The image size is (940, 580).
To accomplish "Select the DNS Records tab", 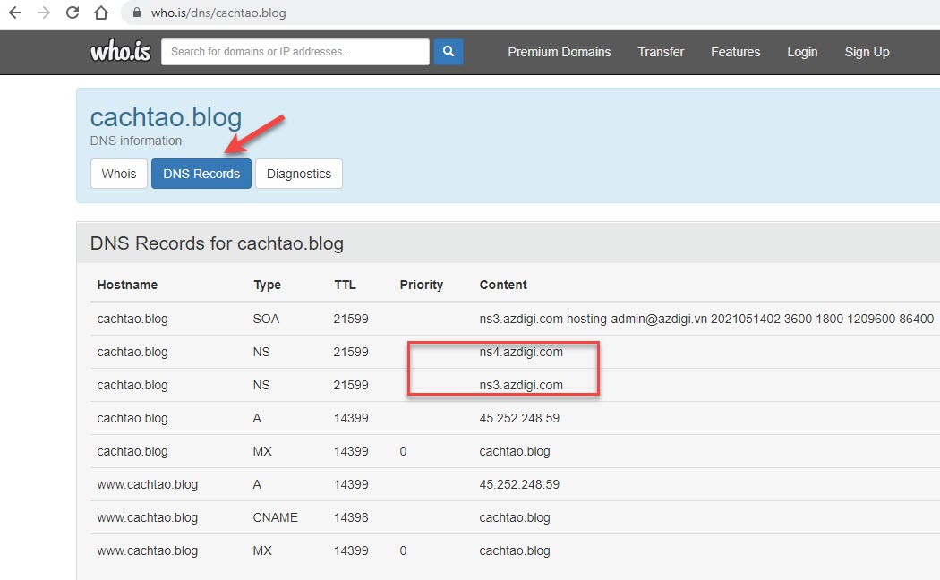I will point(201,174).
